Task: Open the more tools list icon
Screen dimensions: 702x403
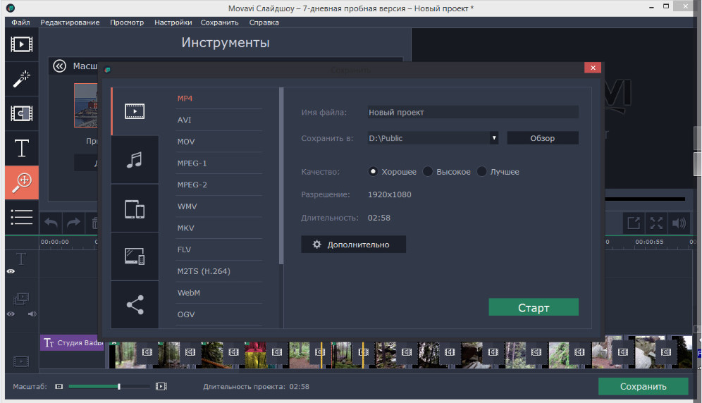Action: 21,217
